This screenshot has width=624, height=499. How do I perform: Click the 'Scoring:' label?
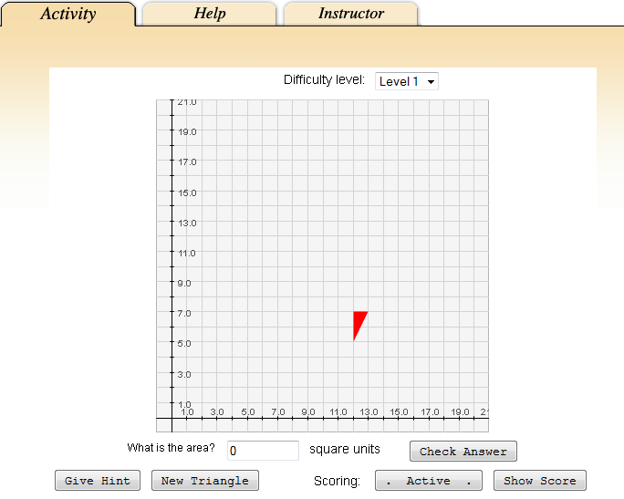(x=337, y=481)
